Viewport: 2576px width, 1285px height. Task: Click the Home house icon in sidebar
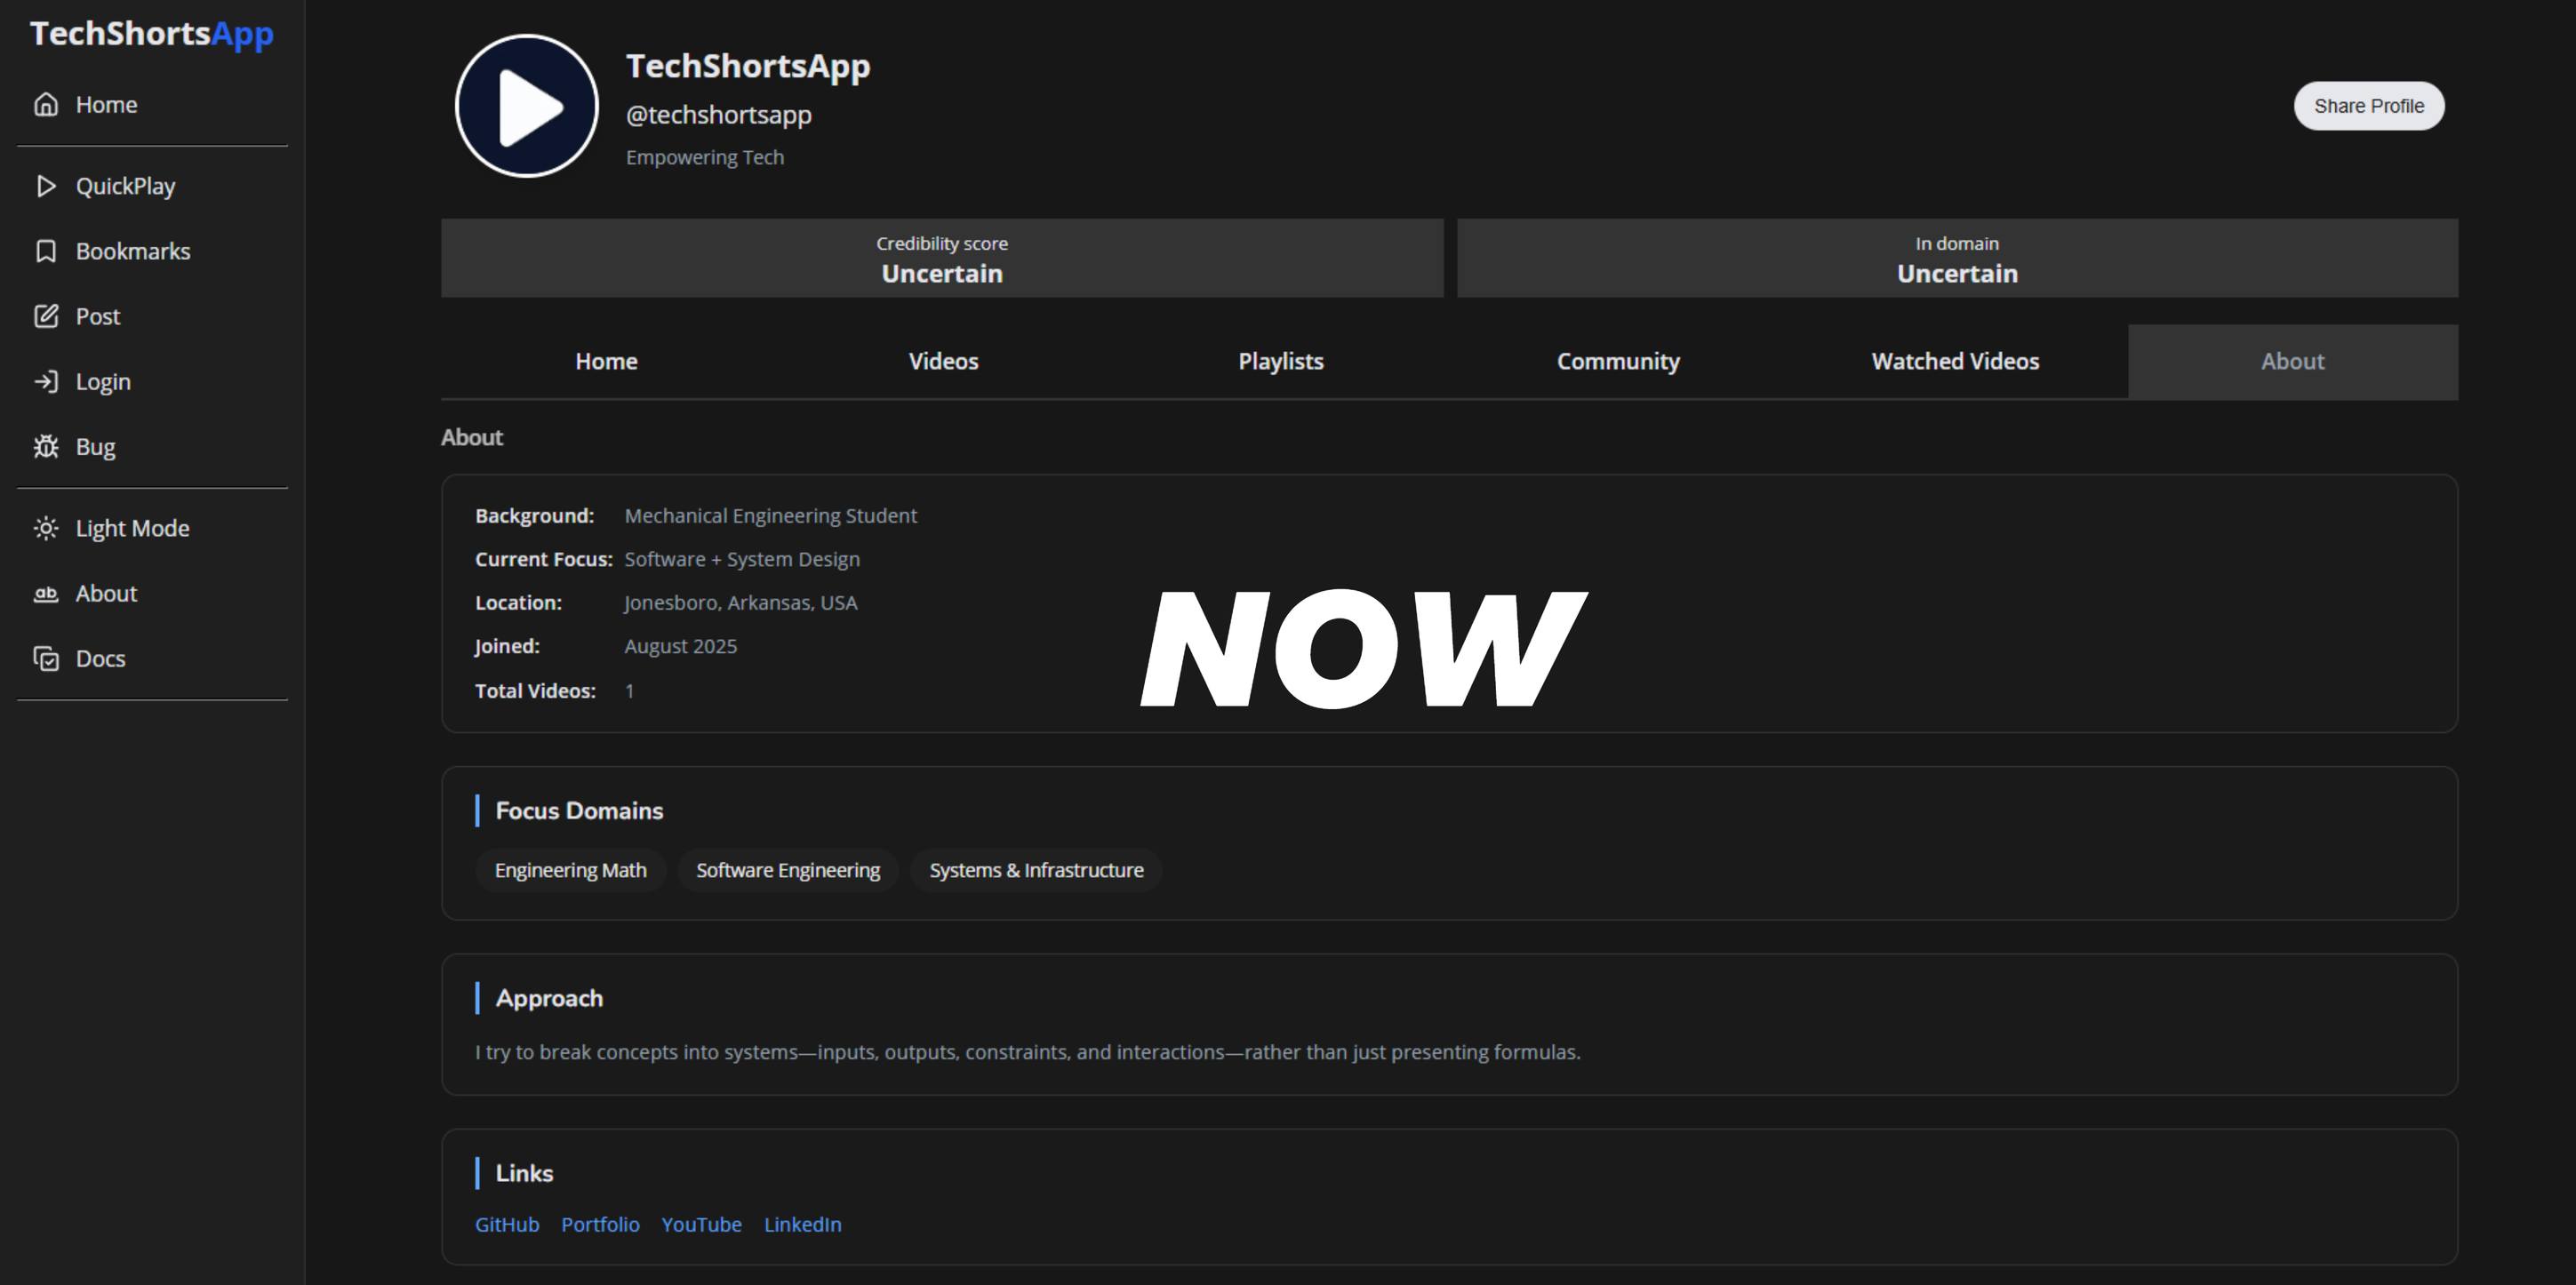46,104
